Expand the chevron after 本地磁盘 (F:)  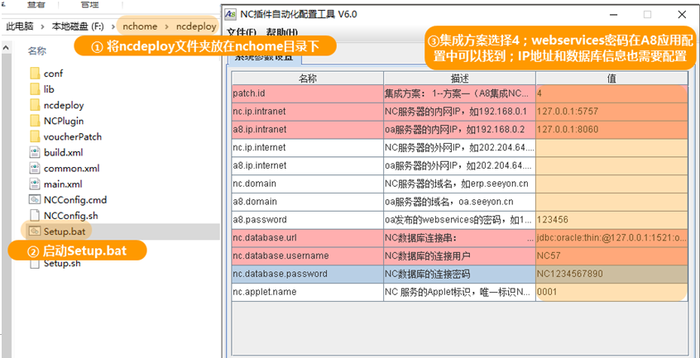coord(113,26)
